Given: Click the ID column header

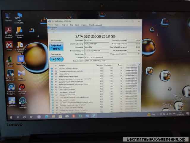Looking at the screenshot, I should 56,66.
